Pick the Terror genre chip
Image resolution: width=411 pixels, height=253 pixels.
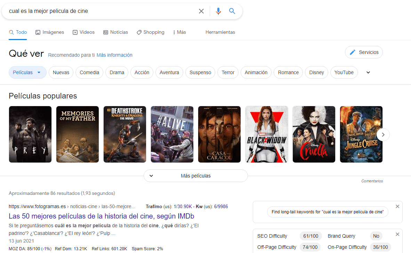click(x=228, y=72)
